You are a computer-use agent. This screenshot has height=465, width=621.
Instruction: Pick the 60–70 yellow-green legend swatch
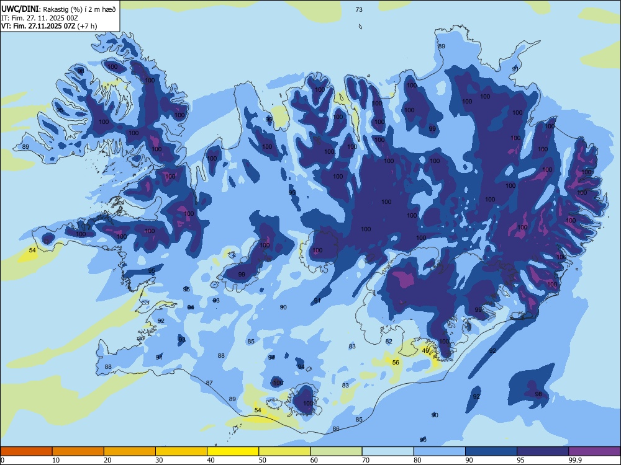[336, 451]
